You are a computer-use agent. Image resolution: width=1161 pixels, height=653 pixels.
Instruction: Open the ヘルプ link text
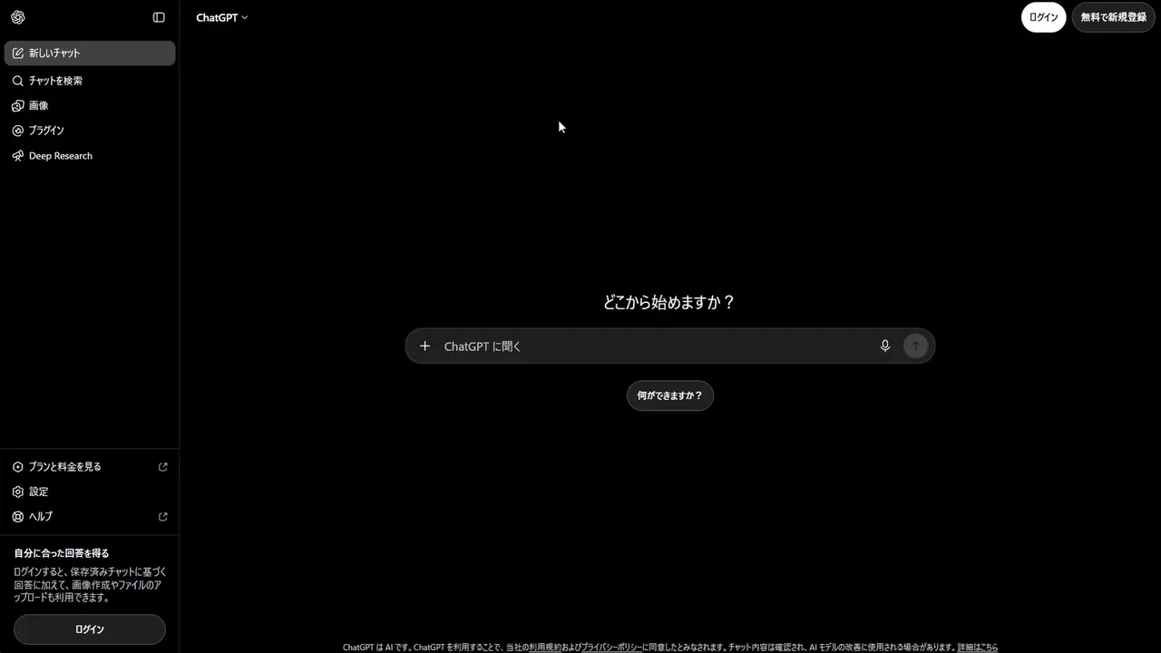coord(41,517)
